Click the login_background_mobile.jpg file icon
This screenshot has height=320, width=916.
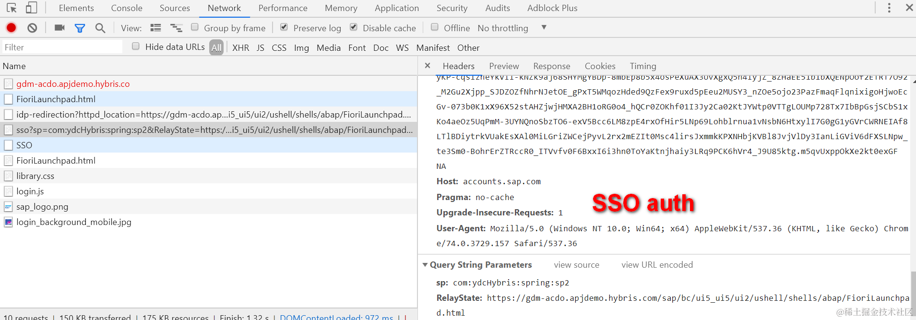pos(8,222)
